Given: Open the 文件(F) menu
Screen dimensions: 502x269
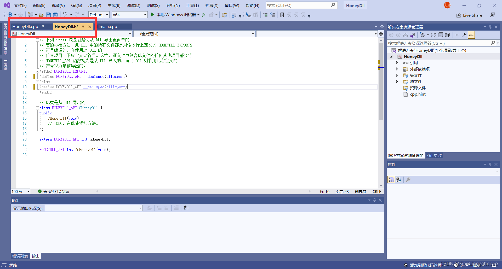Looking at the screenshot, I should click(20, 5).
